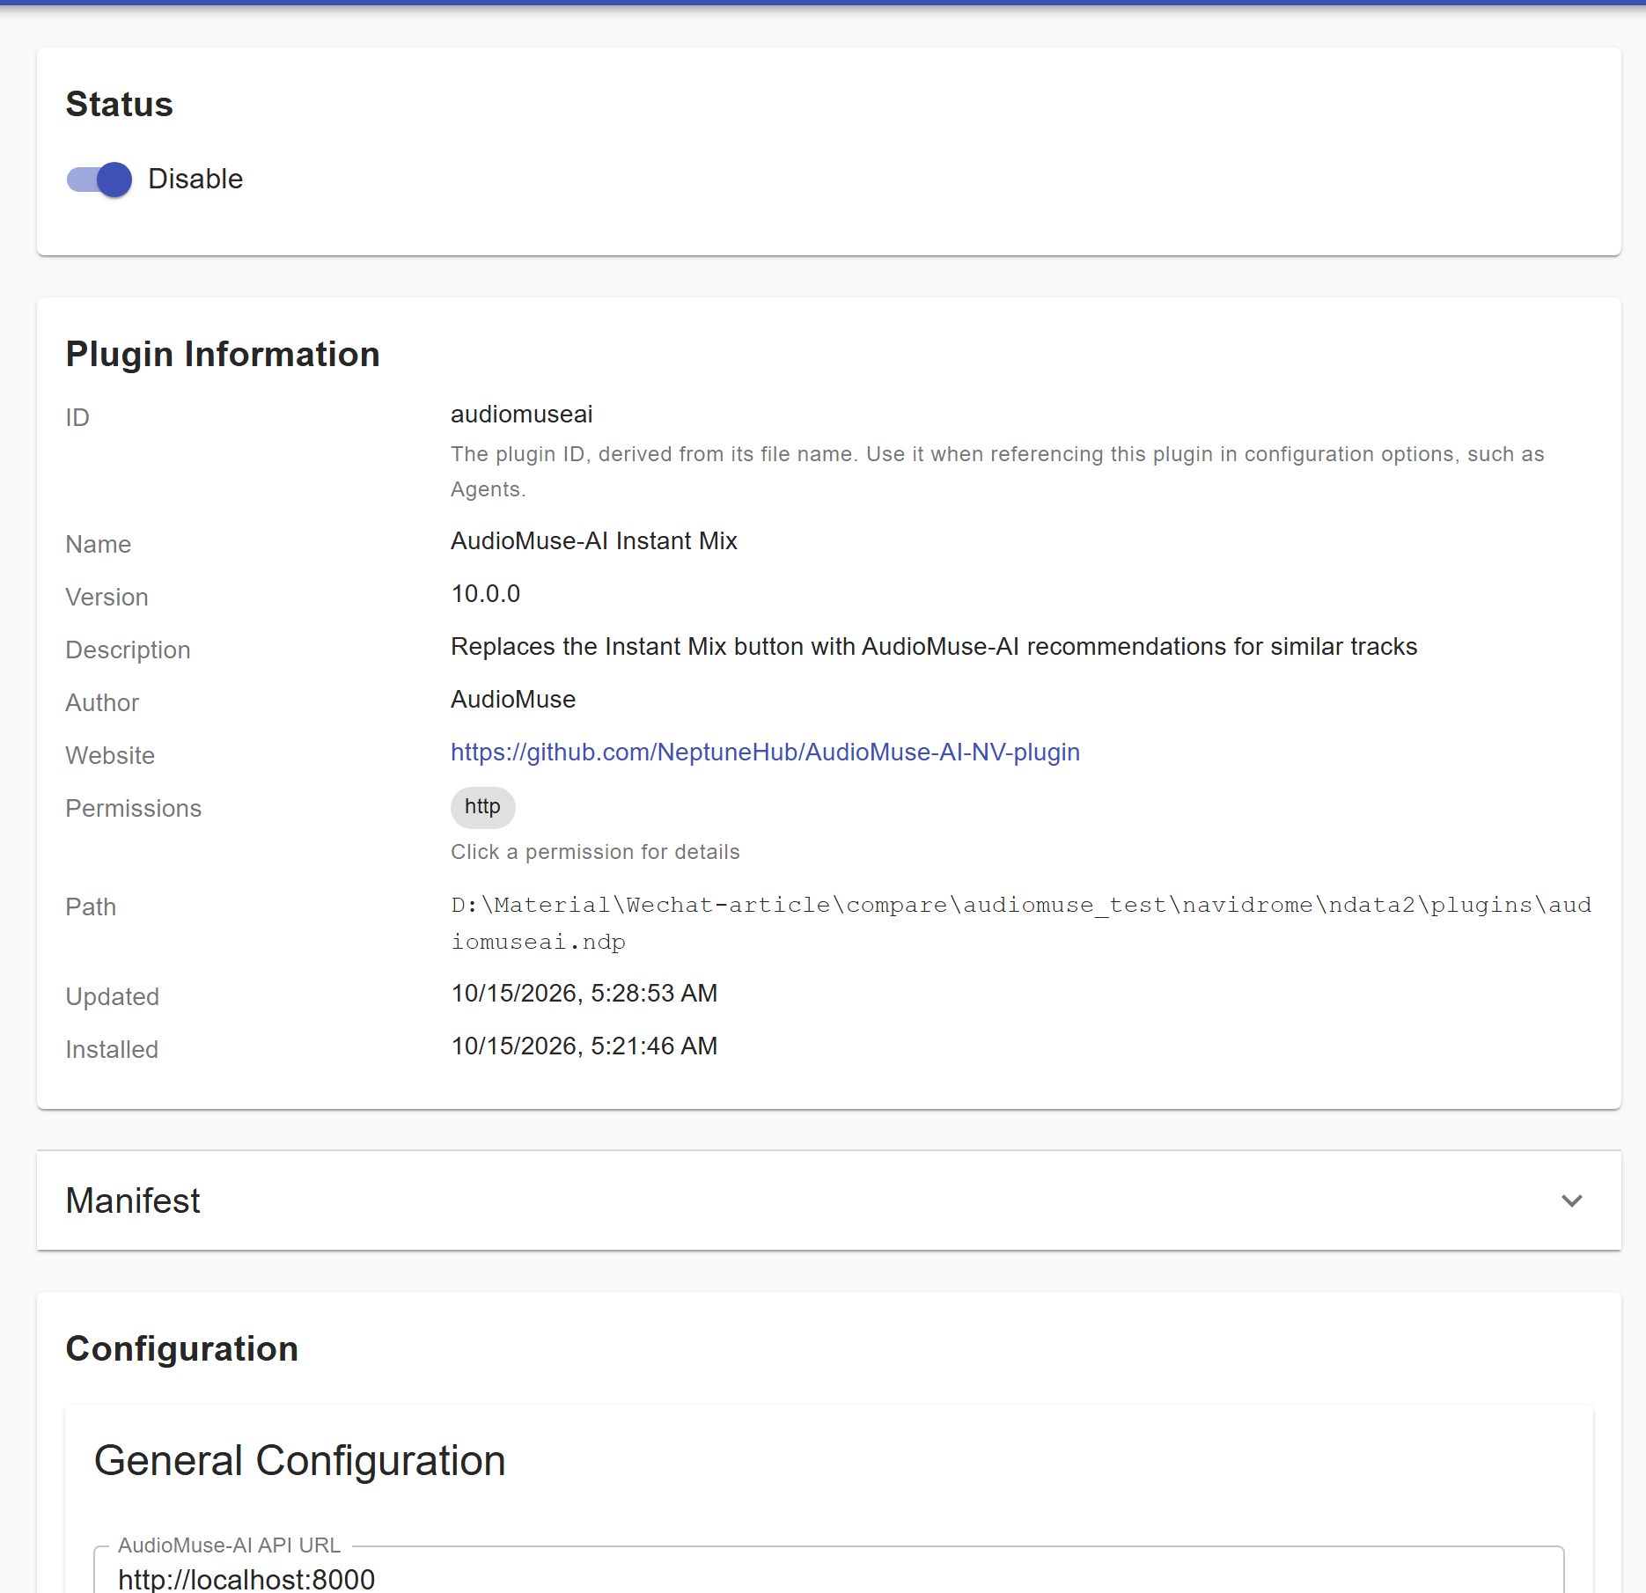Click the Website label

coord(110,756)
